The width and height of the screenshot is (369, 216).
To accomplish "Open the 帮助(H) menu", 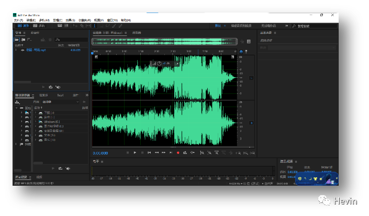I will (126, 20).
